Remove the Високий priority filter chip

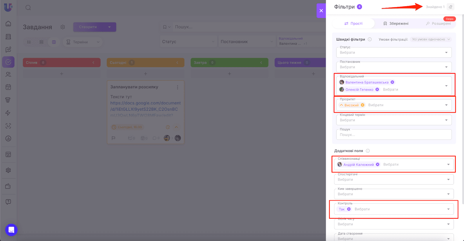362,105
